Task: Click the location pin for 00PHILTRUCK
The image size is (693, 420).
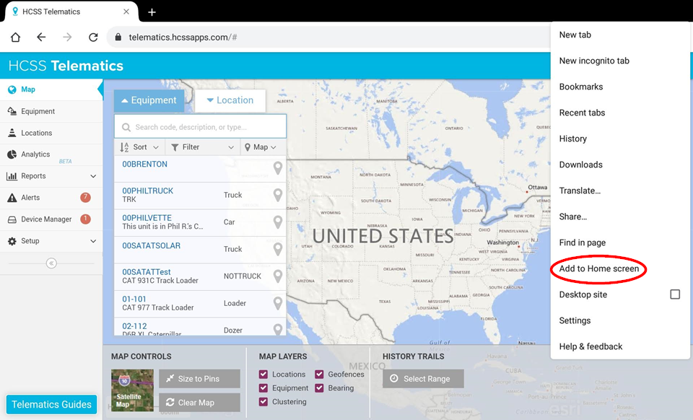Action: tap(277, 195)
